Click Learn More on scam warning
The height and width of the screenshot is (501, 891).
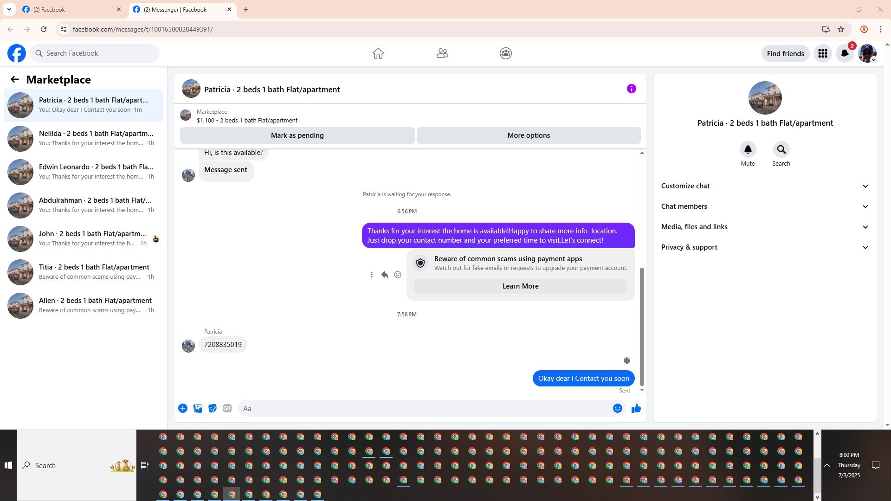click(520, 286)
